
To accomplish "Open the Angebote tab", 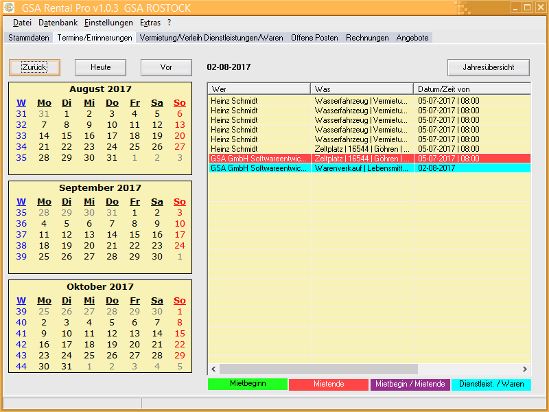I will [x=413, y=38].
